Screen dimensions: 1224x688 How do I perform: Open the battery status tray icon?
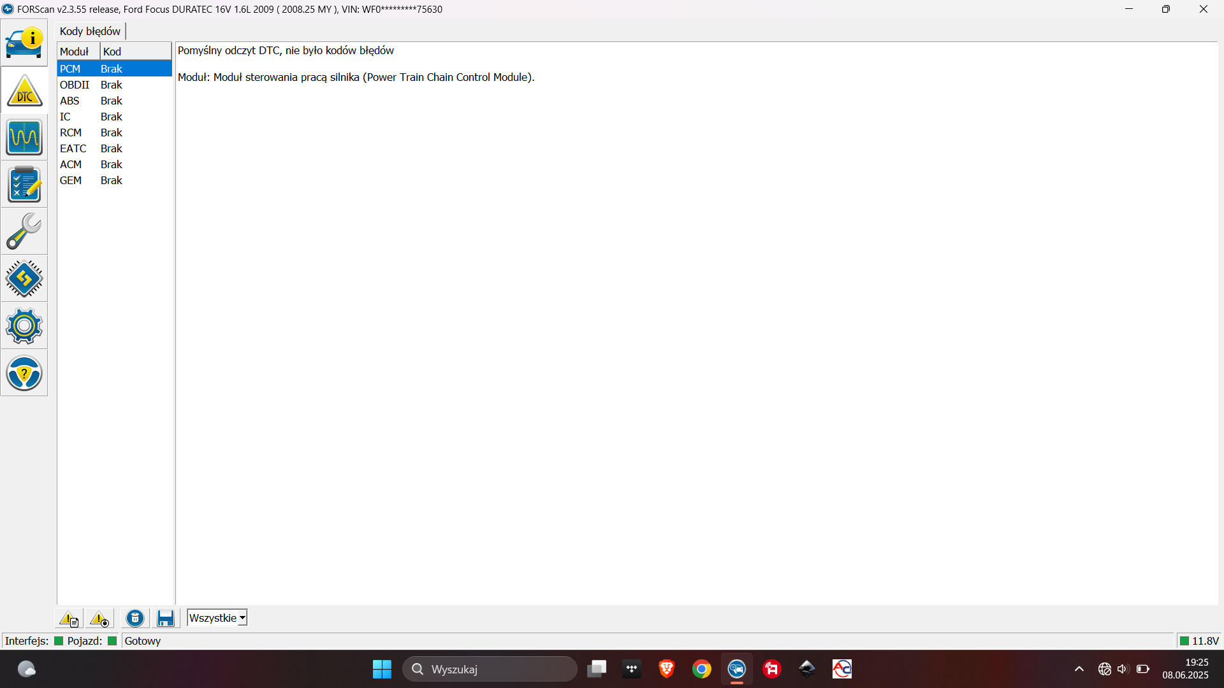tap(1143, 669)
